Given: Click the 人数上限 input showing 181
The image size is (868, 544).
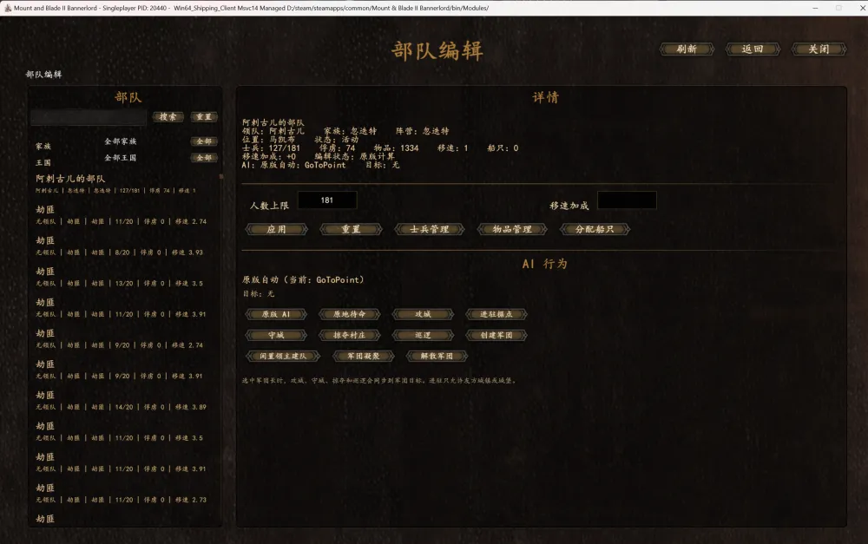Looking at the screenshot, I should click(x=327, y=200).
